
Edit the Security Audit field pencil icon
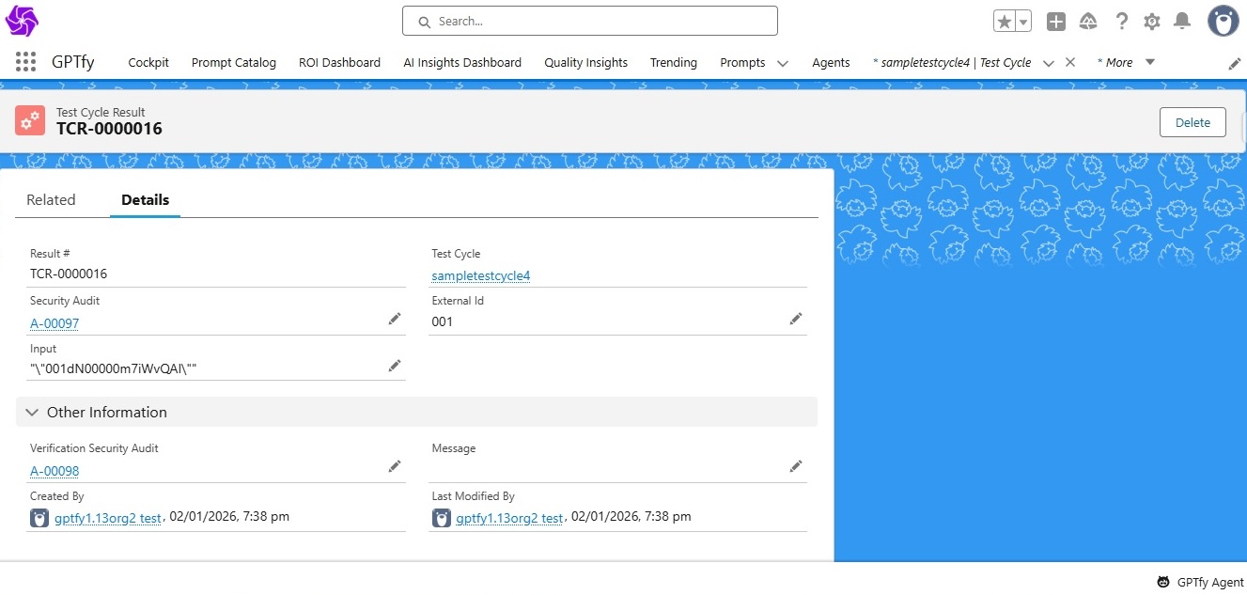pos(395,320)
